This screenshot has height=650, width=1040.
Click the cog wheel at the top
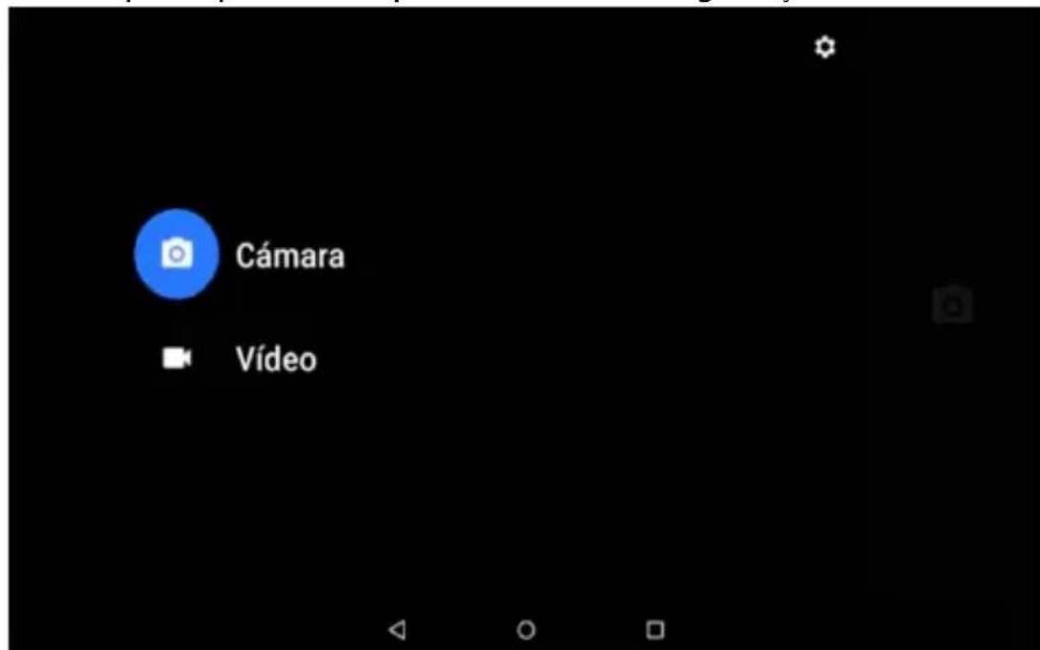coord(824,47)
